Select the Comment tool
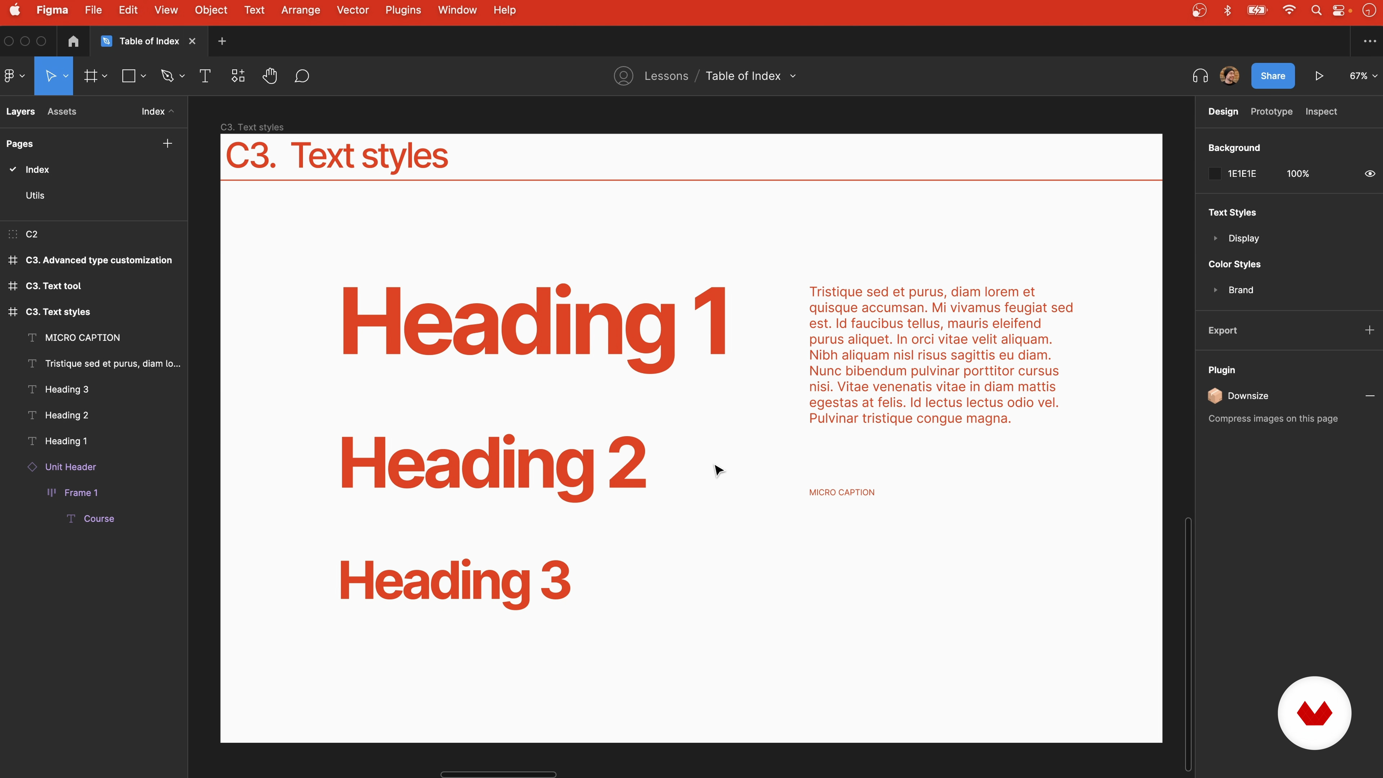 [302, 76]
